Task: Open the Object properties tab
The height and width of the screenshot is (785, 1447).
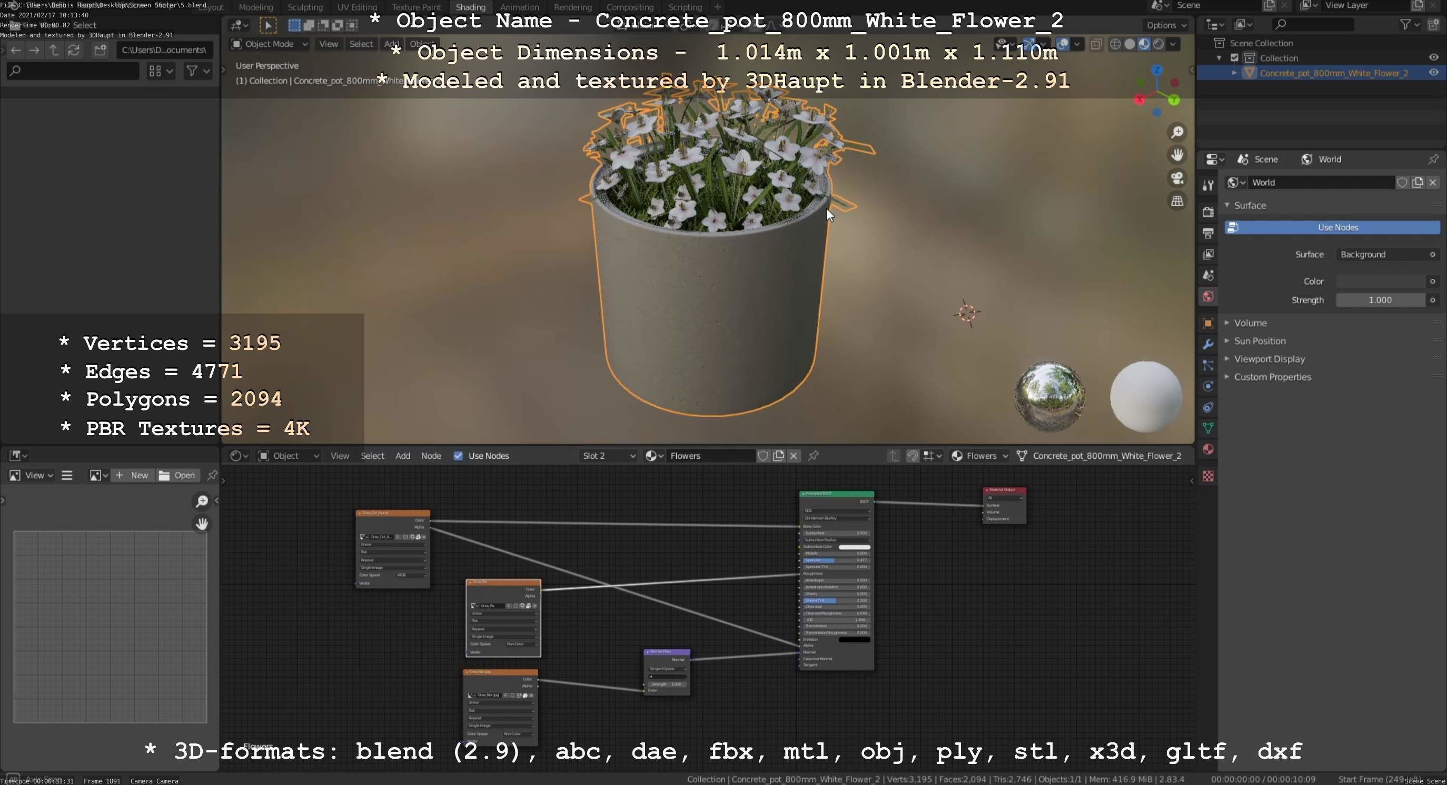Action: pyautogui.click(x=1208, y=323)
